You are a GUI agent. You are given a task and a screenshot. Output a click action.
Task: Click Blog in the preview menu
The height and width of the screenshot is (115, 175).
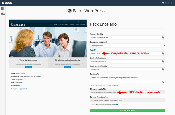coord(77,25)
